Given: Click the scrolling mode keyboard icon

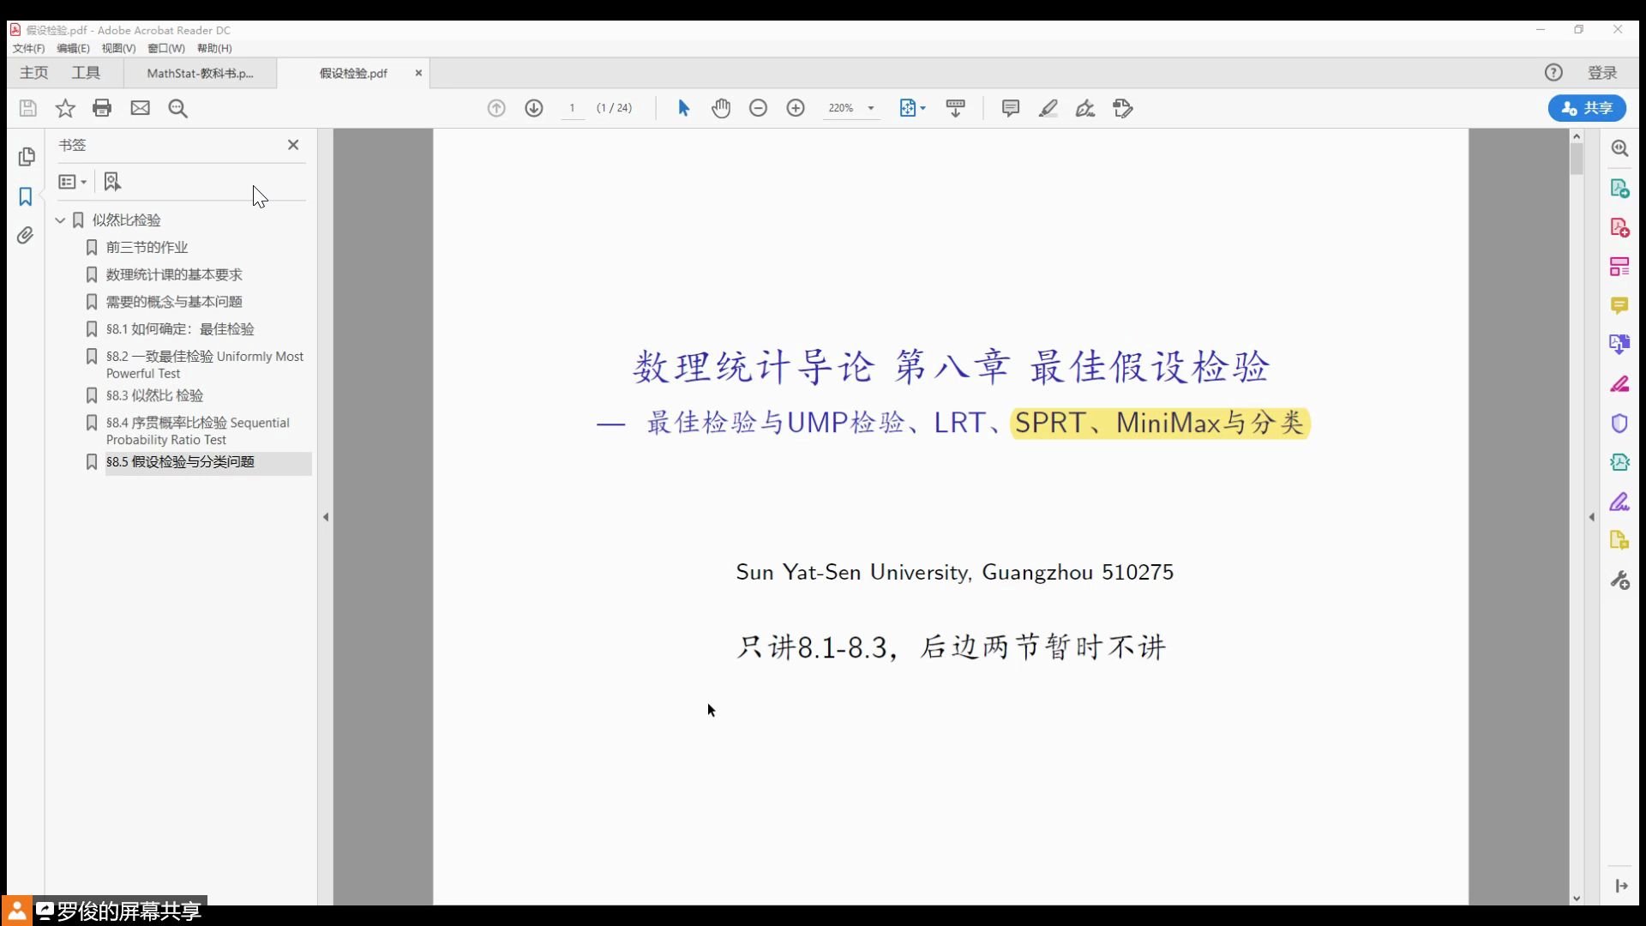Looking at the screenshot, I should pos(955,108).
